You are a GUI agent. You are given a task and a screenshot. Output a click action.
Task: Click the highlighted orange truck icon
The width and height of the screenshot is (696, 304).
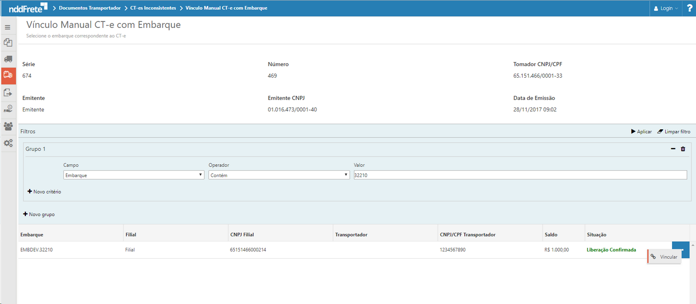pyautogui.click(x=8, y=75)
